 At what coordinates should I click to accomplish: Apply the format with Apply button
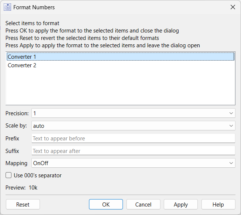tap(181, 204)
